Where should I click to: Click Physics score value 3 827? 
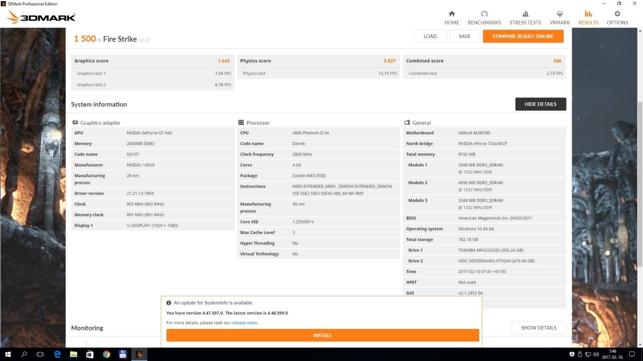pos(390,61)
